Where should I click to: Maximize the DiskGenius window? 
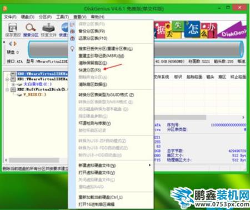[228, 8]
